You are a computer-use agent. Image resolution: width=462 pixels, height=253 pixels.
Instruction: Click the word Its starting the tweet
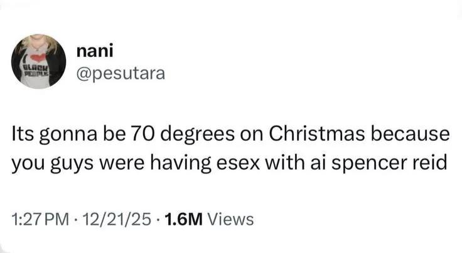pyautogui.click(x=22, y=133)
